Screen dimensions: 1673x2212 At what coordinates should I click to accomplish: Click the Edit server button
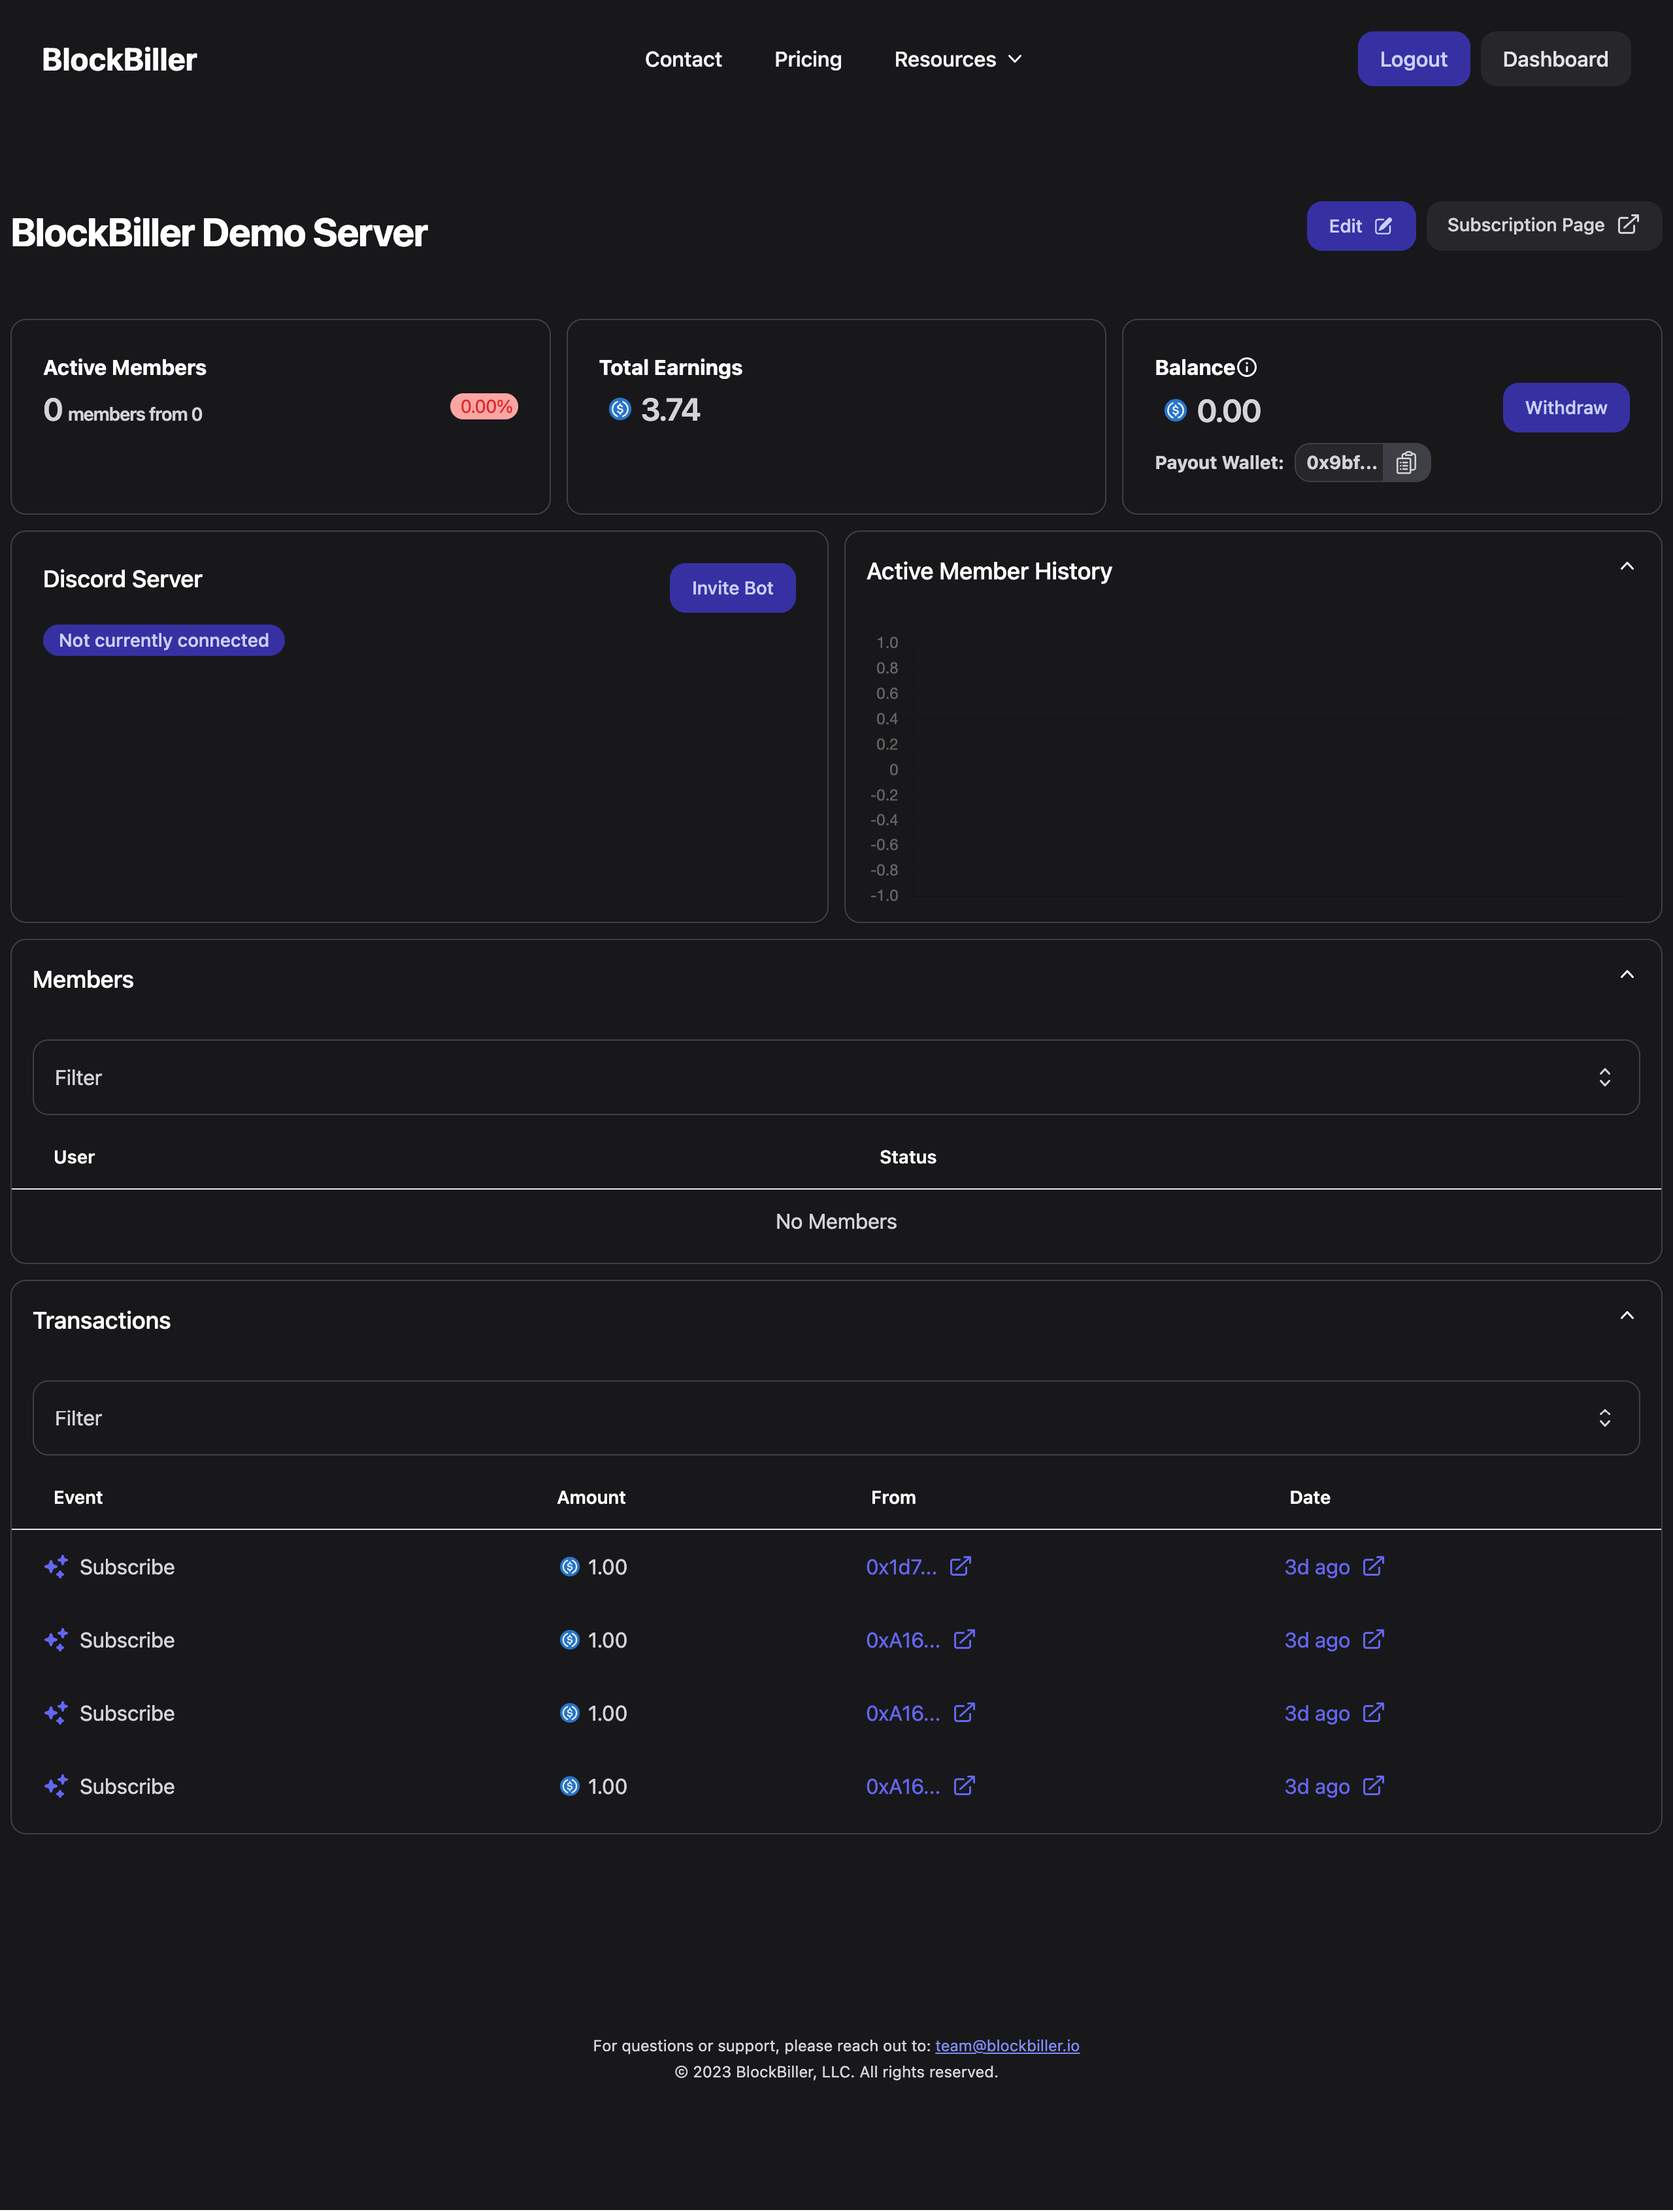[1360, 226]
